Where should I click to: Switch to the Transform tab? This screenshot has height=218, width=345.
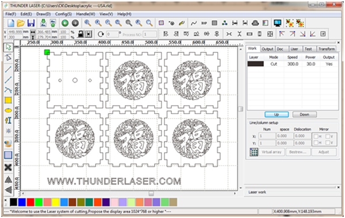(x=327, y=49)
